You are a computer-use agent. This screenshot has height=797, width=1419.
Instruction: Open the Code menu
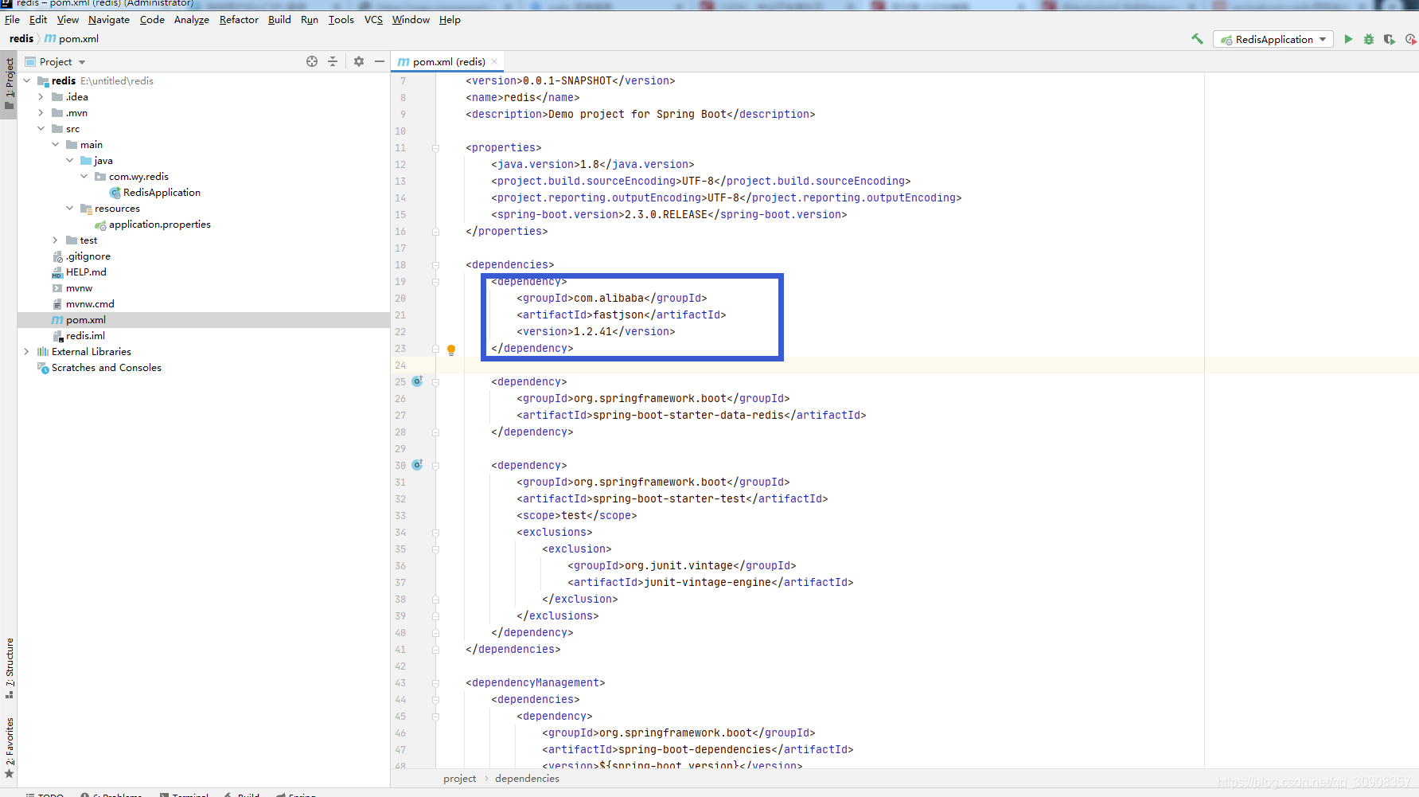pyautogui.click(x=152, y=20)
